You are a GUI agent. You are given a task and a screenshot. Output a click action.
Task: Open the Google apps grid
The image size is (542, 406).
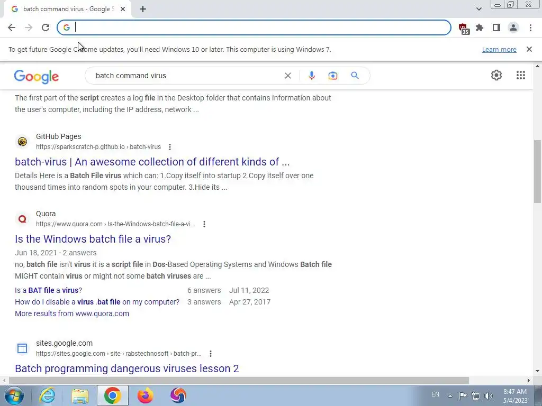521,75
